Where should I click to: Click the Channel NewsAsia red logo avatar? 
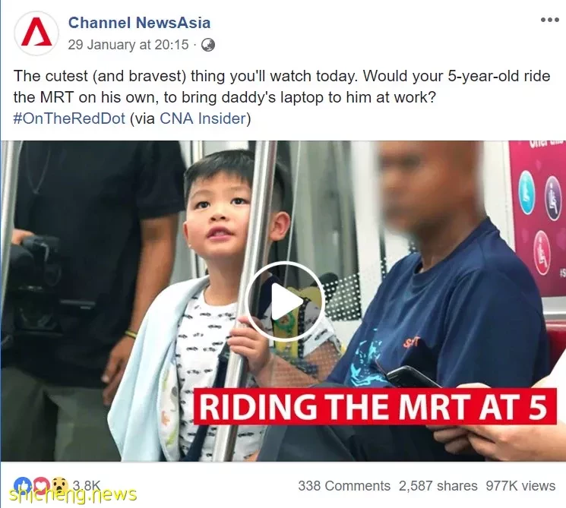click(36, 33)
